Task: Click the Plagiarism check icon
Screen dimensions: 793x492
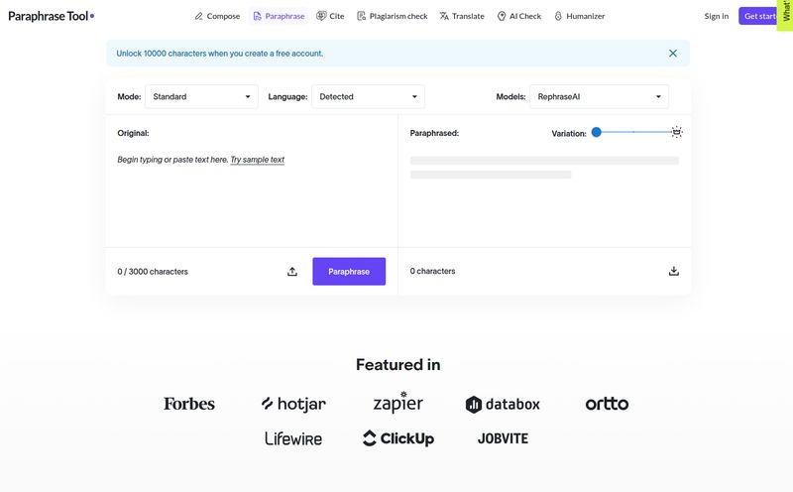Action: pyautogui.click(x=361, y=16)
